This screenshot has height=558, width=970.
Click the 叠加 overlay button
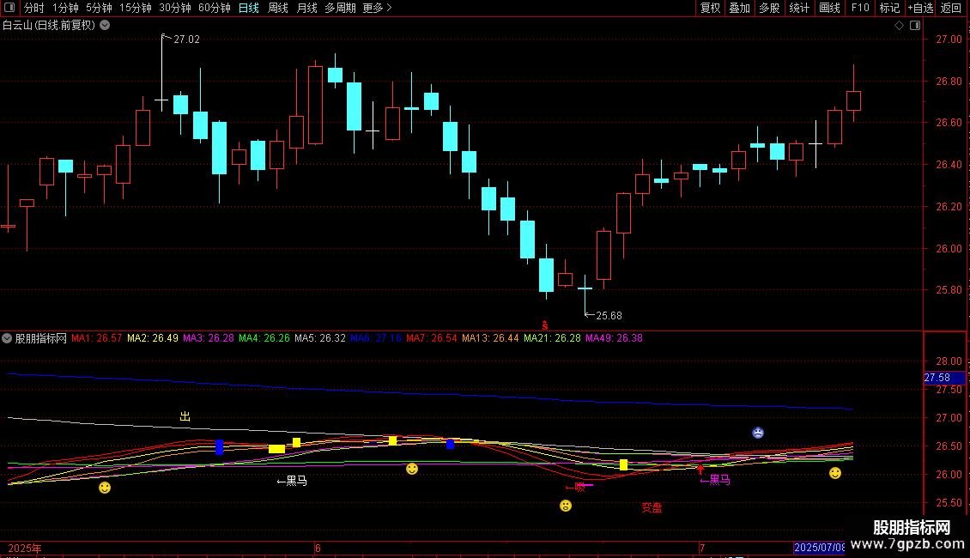pyautogui.click(x=739, y=8)
